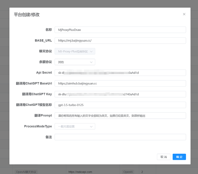Click the 确定 confirm button
This screenshot has width=198, height=174.
coord(179,157)
